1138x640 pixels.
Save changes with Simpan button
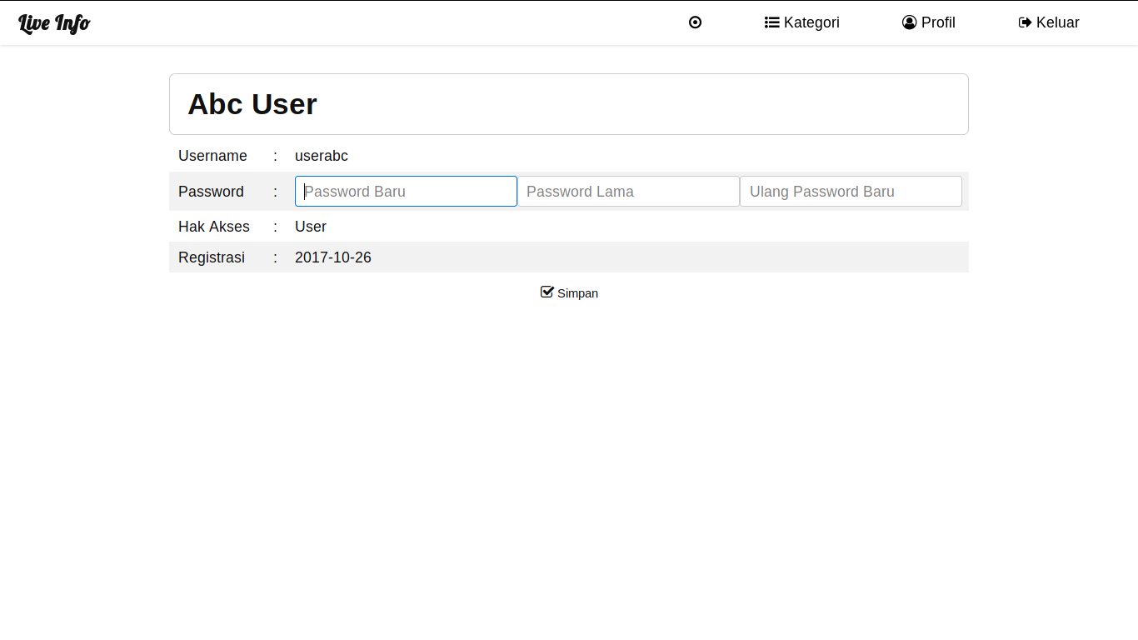pos(569,292)
